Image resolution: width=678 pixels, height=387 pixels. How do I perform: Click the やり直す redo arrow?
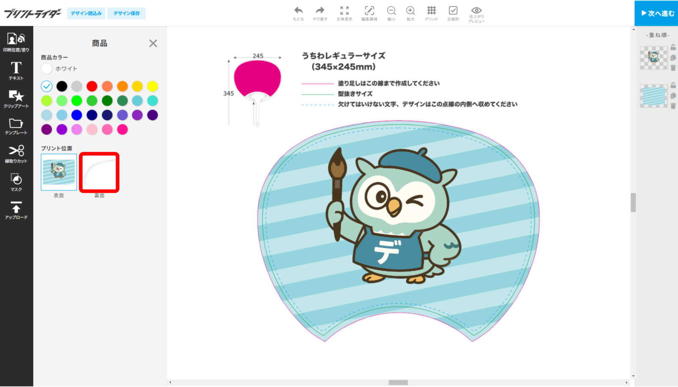click(x=320, y=14)
